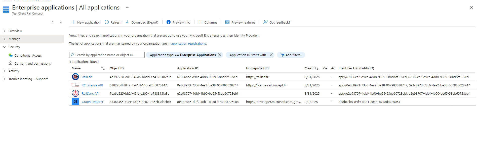Expand the Manage section
Screen dimensions: 478x148
(5, 39)
